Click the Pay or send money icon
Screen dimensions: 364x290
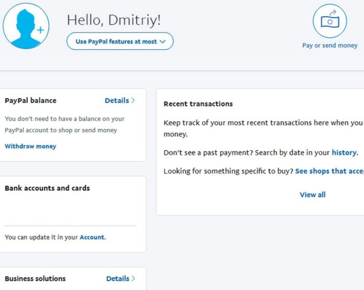329,20
